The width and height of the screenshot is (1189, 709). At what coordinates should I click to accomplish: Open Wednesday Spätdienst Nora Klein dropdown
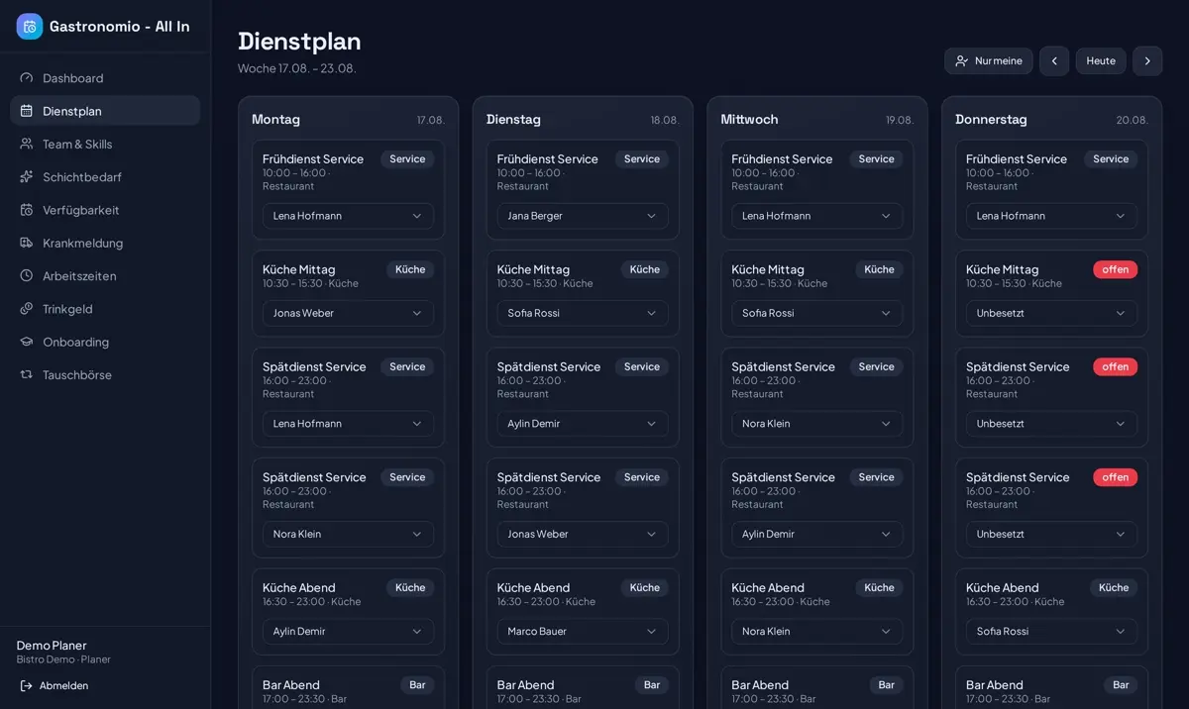[x=817, y=424]
